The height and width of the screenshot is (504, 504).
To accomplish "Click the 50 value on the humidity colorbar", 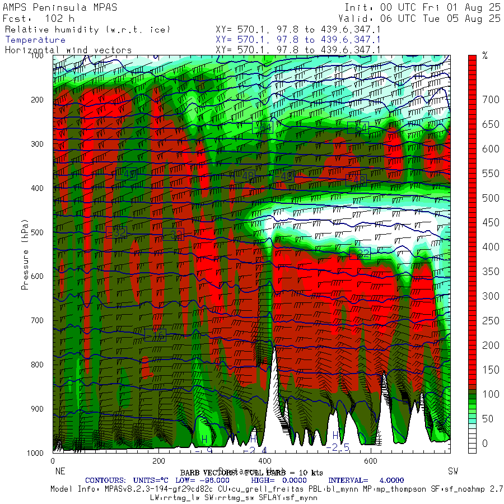I will (x=488, y=419).
